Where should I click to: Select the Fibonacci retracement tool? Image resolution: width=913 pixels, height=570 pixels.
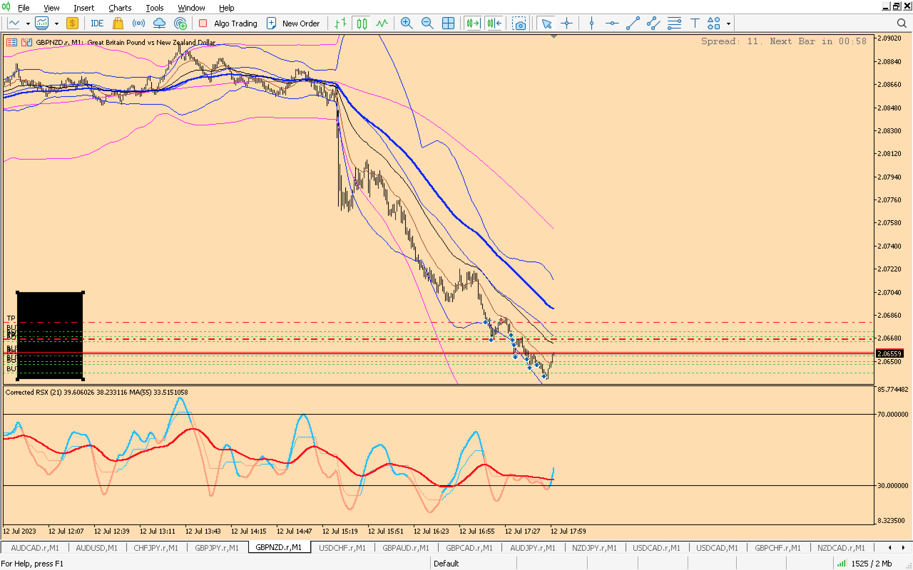(674, 24)
